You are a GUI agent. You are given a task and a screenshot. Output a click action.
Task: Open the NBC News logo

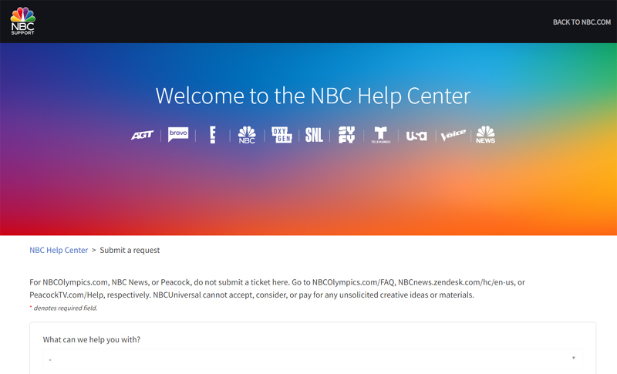[x=486, y=135]
